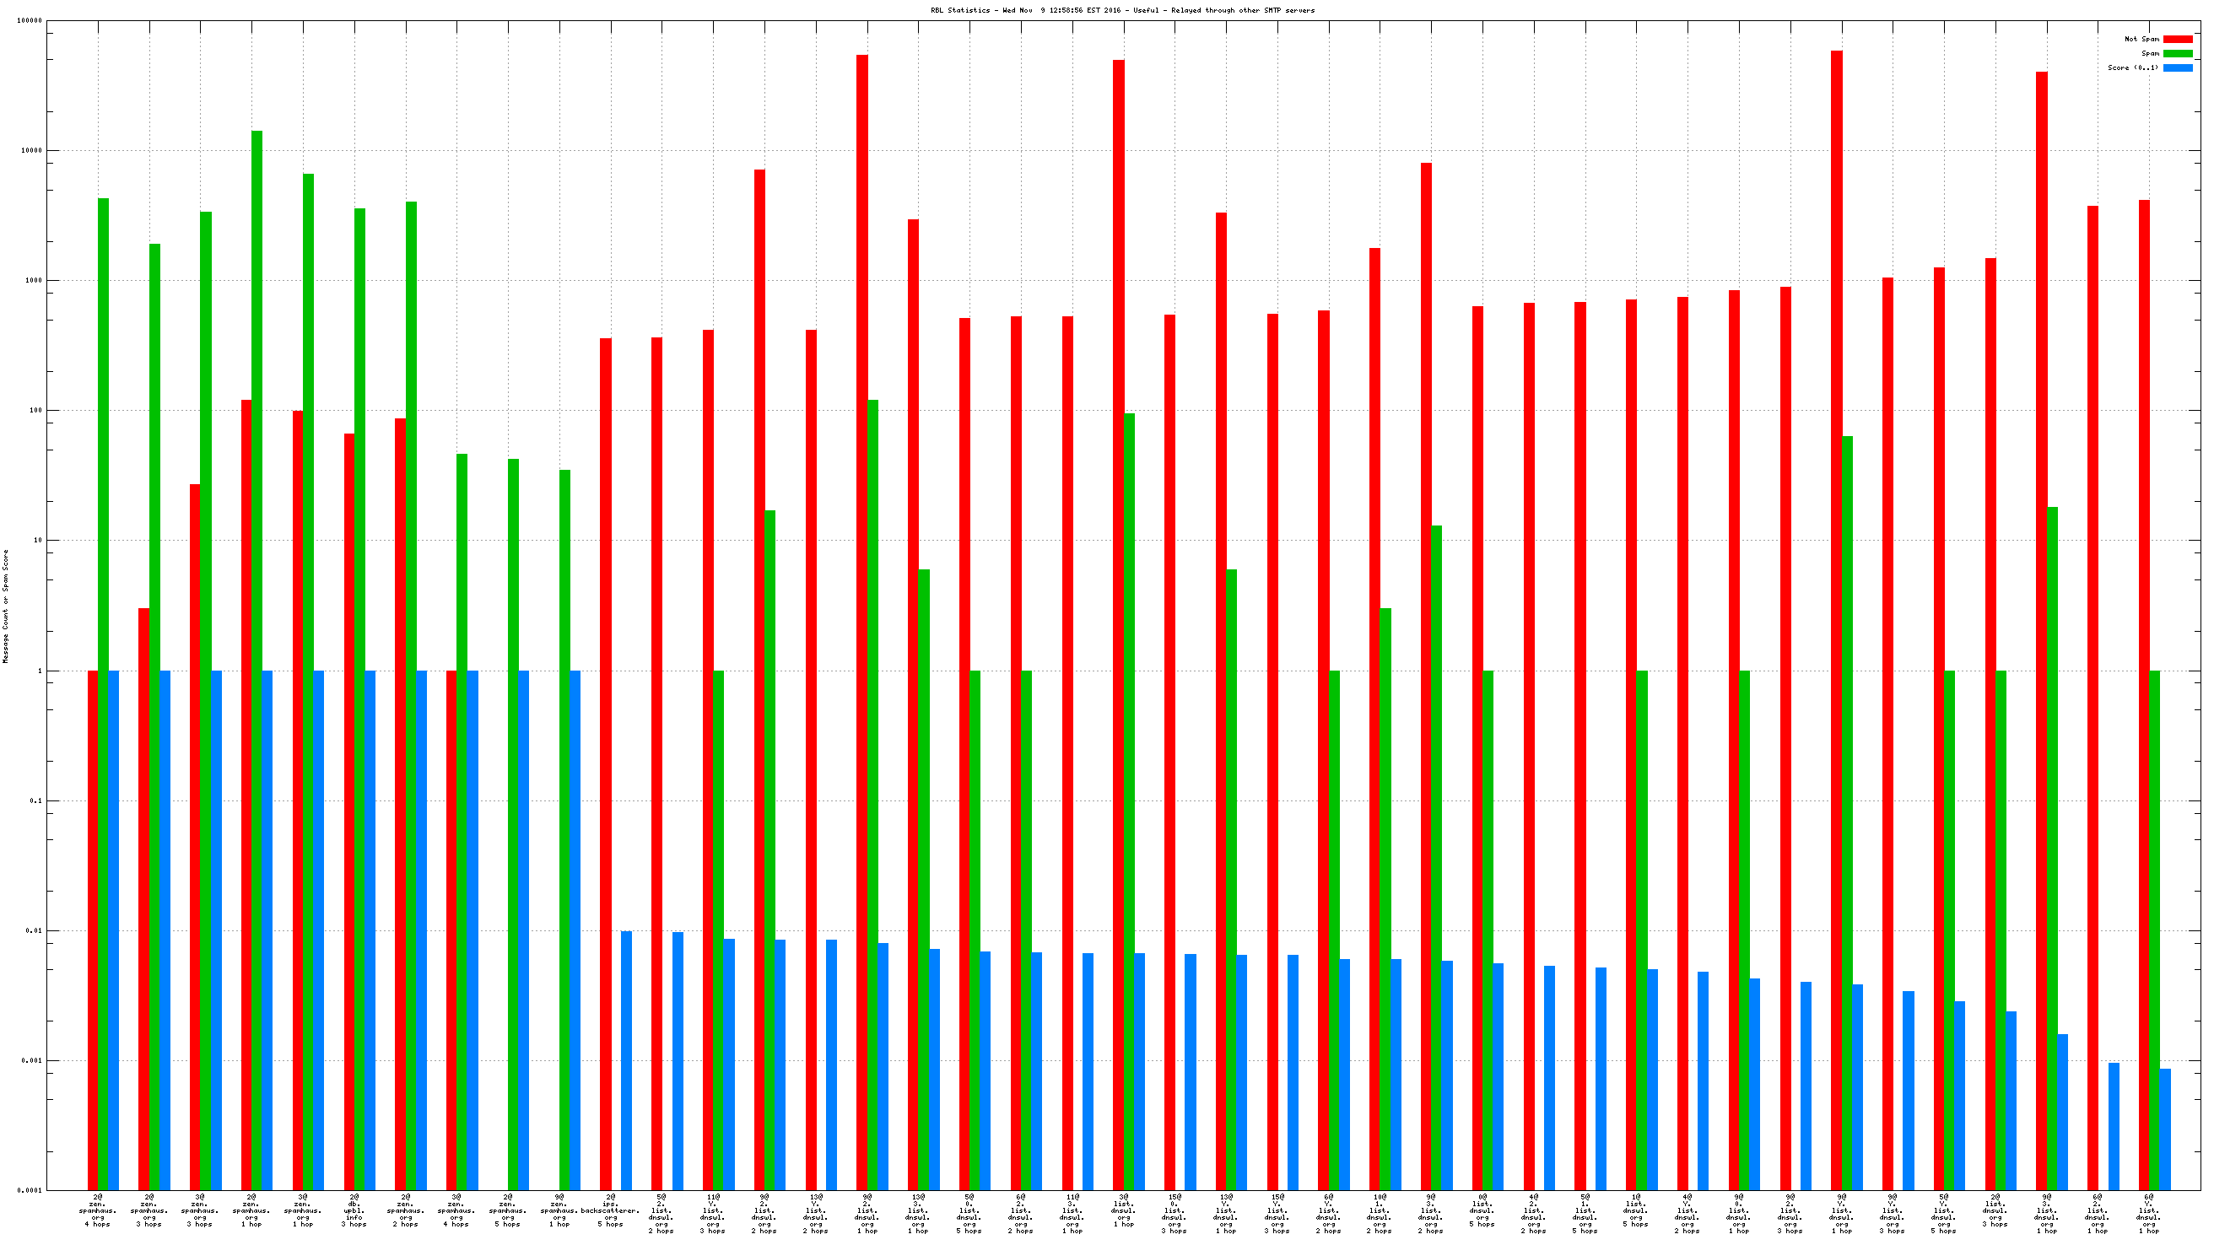
Task: Click the 'zen.spamhaus.org 5 hops' x-axis label
Action: [x=507, y=1210]
